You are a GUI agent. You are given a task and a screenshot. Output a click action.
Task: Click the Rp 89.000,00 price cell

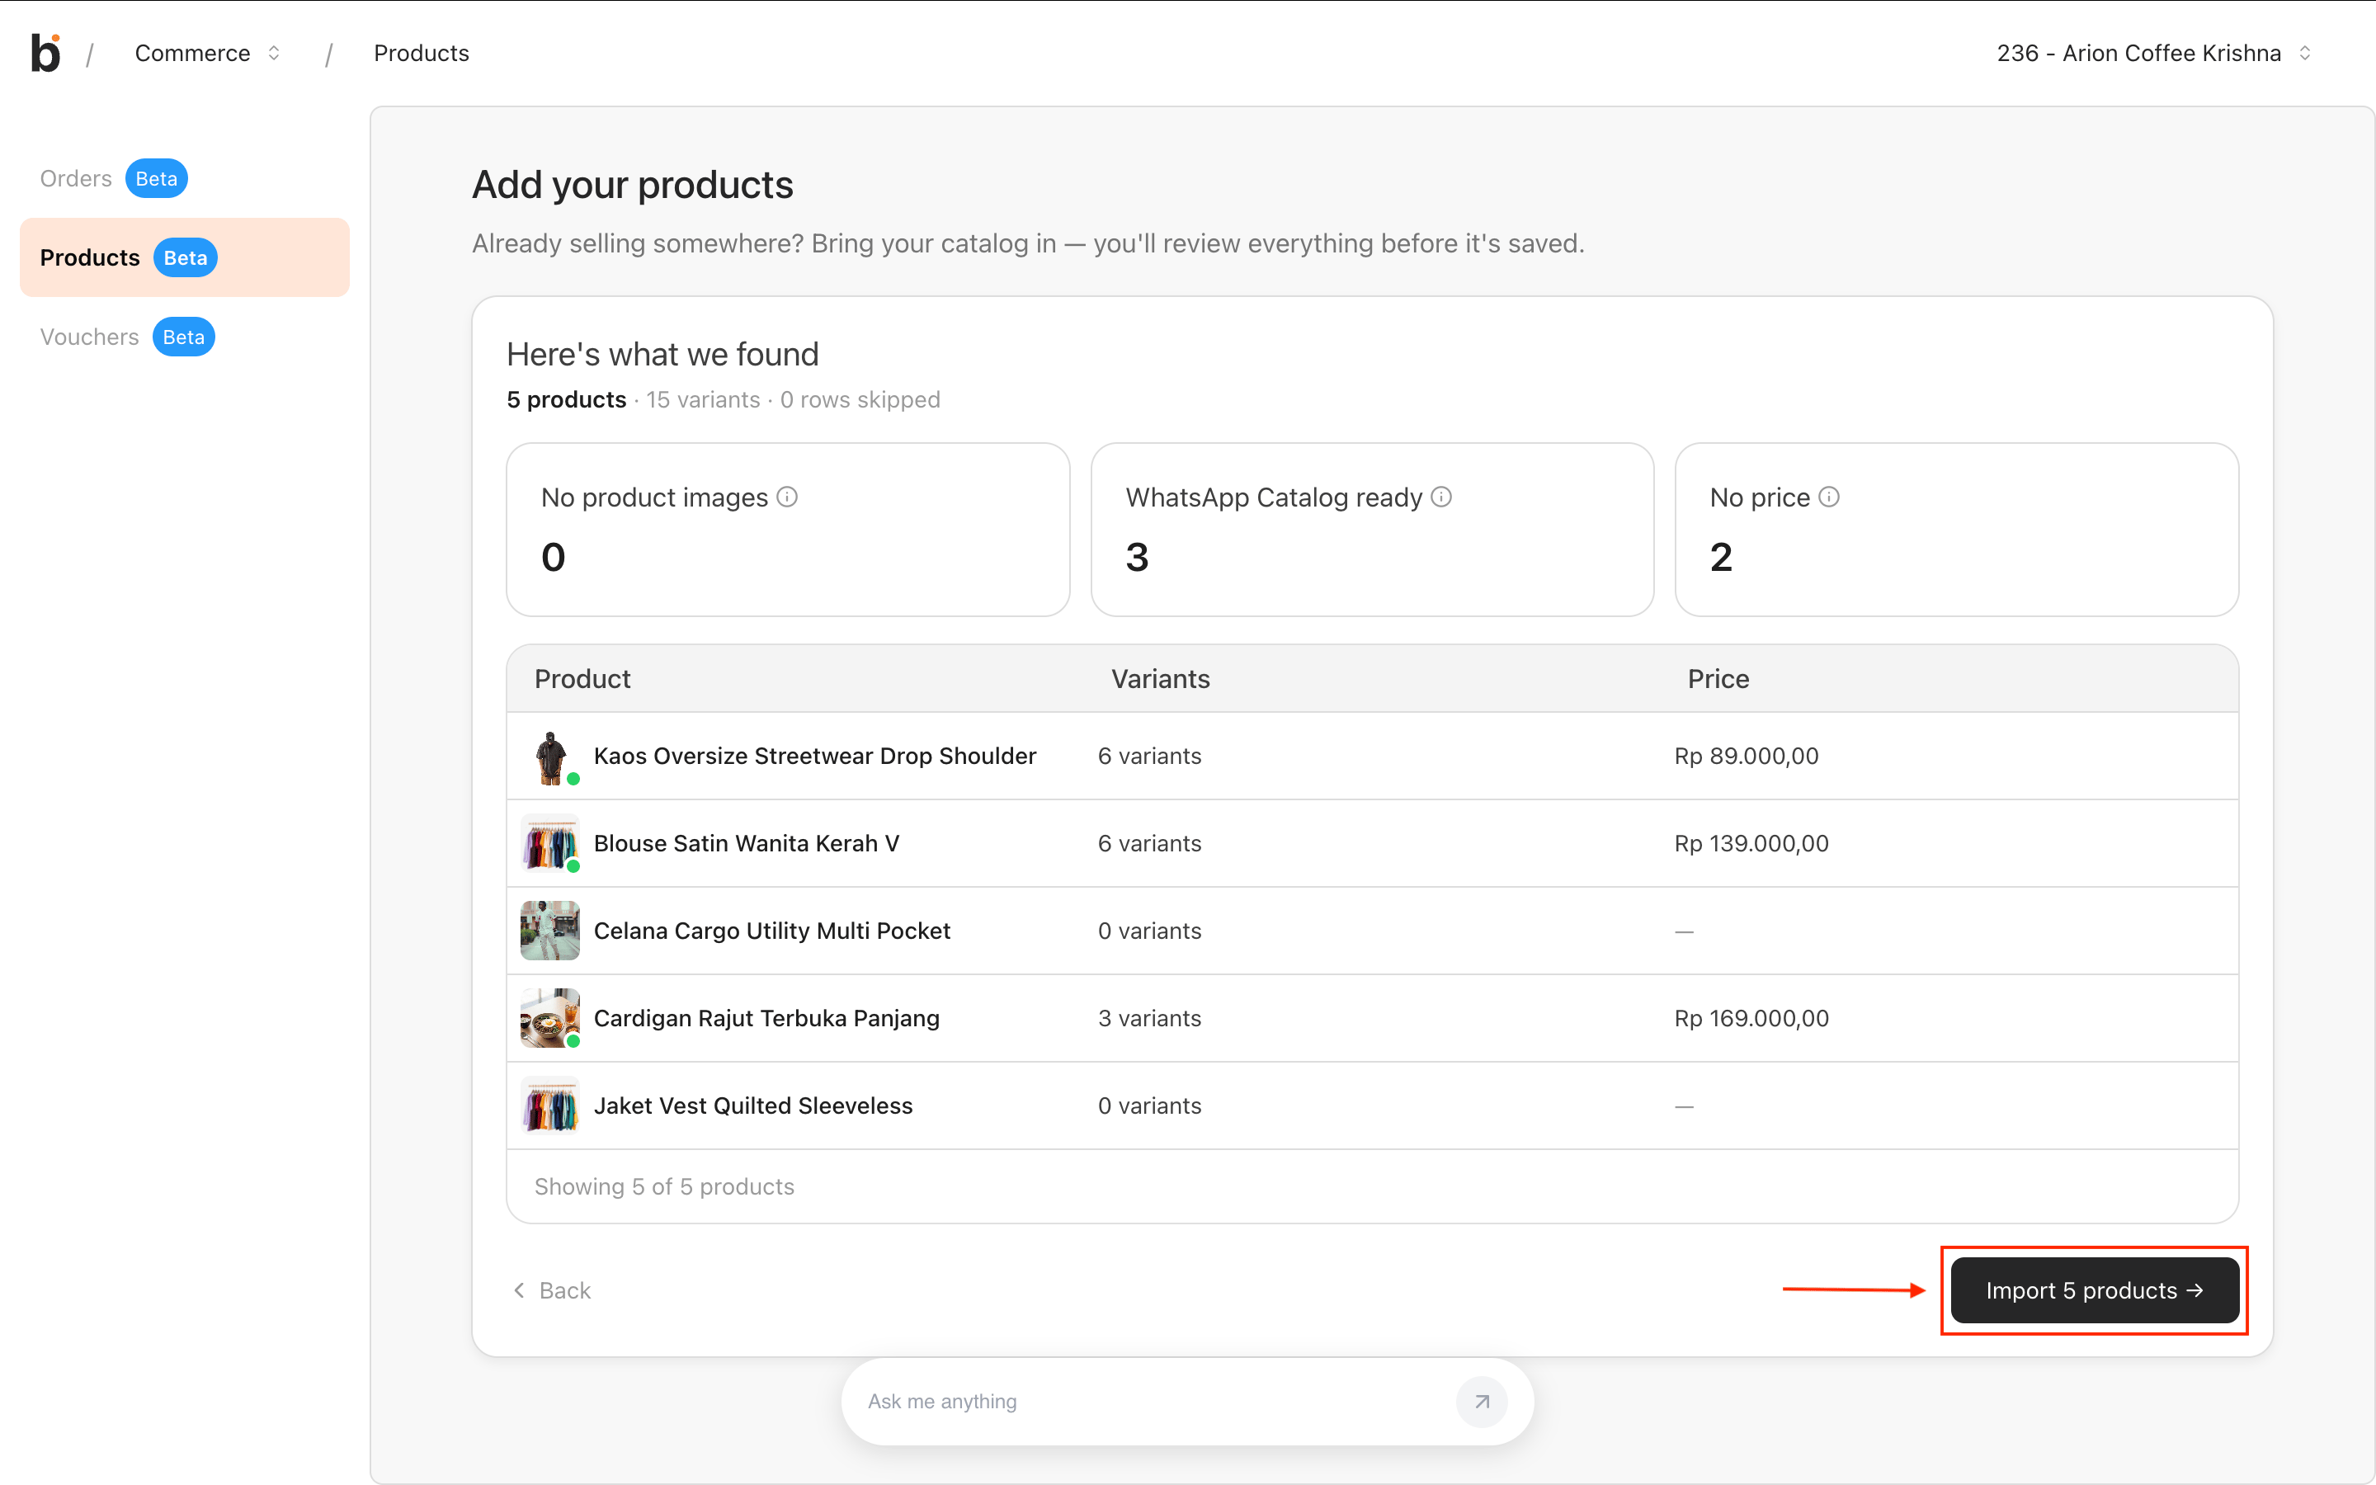click(x=1747, y=757)
